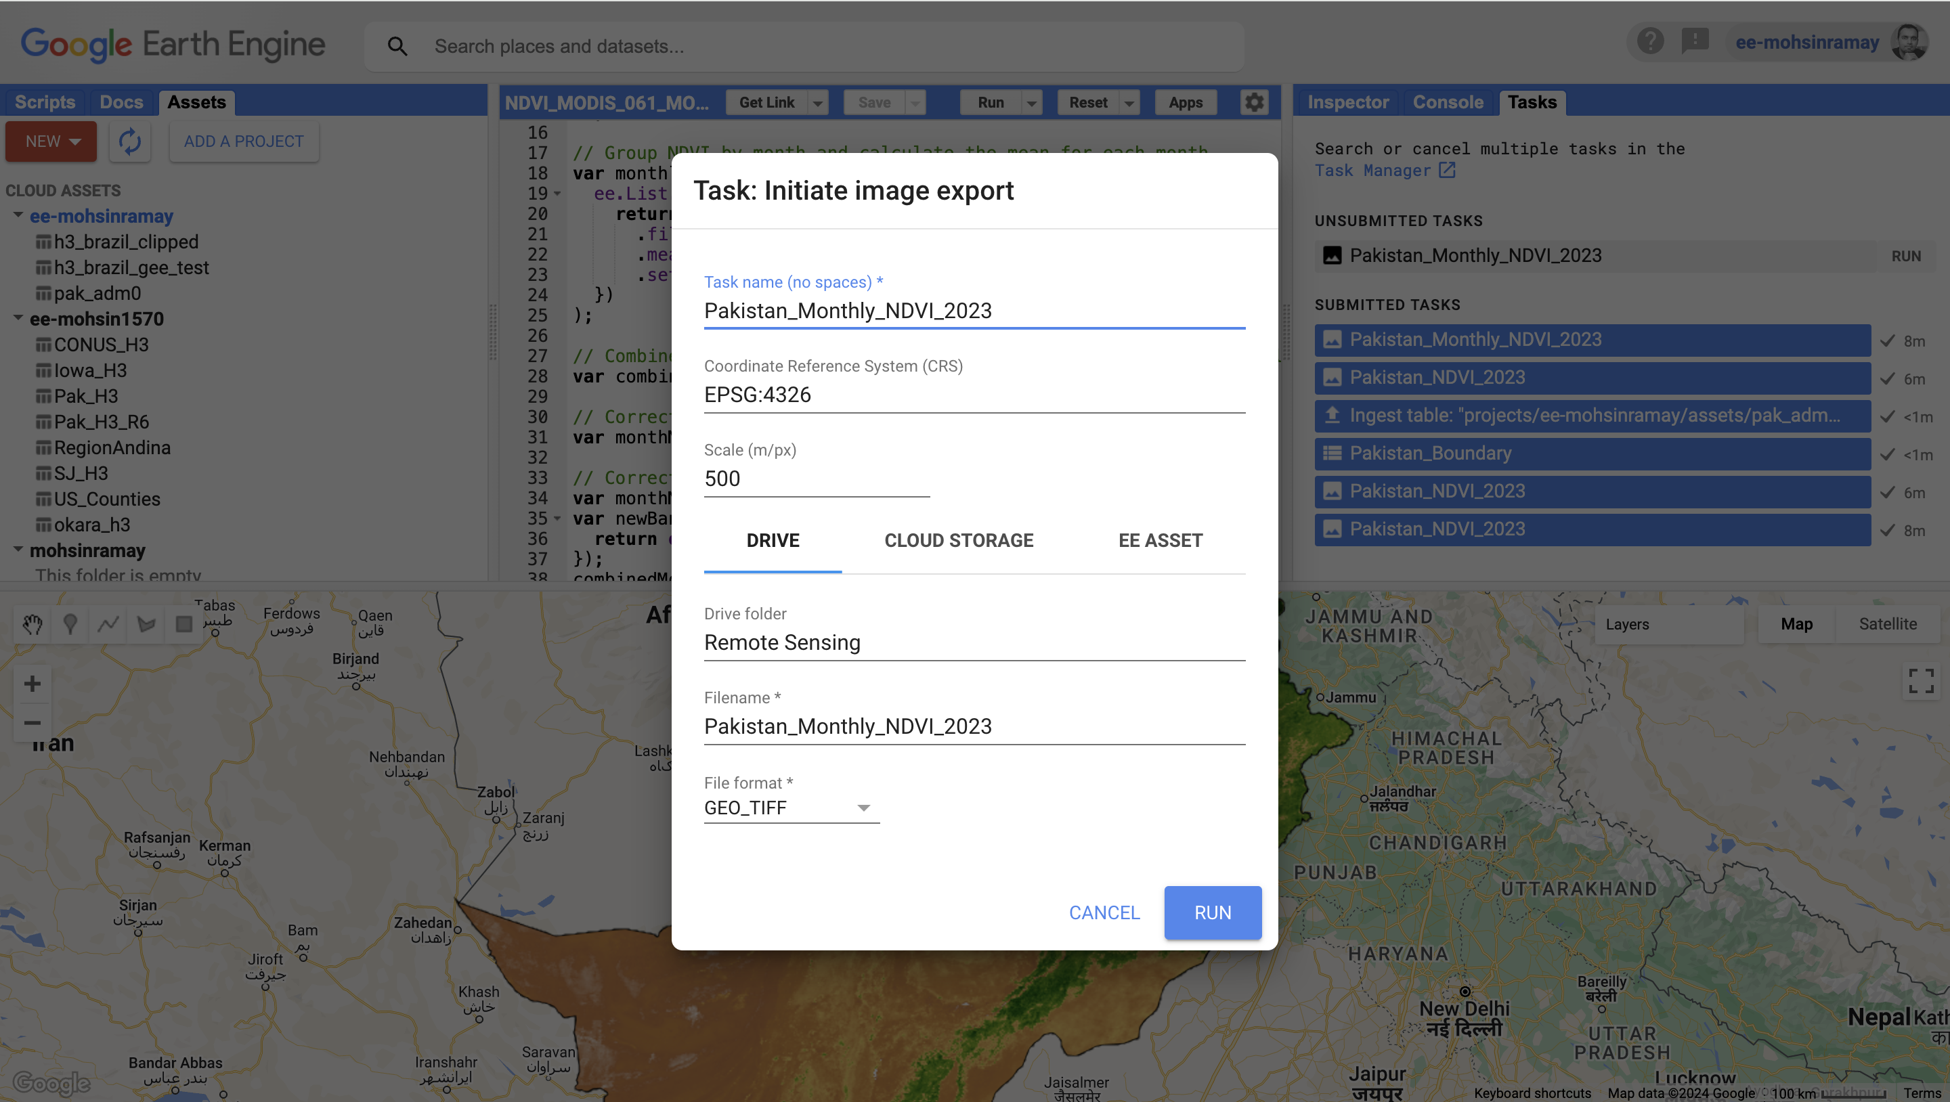Select the pan hand map tool
Screen dimensions: 1950x1102
[32, 623]
